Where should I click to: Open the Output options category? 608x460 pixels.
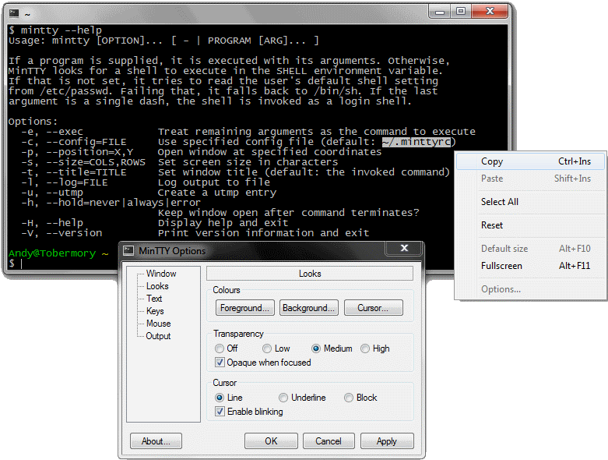[x=158, y=336]
